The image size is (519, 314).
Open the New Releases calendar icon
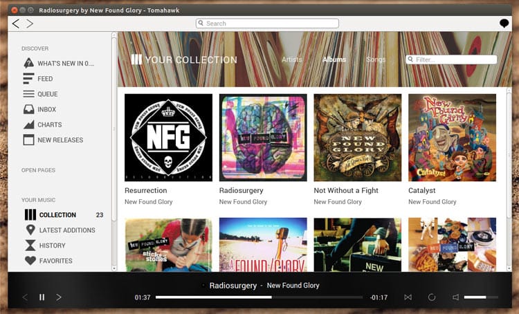point(28,140)
